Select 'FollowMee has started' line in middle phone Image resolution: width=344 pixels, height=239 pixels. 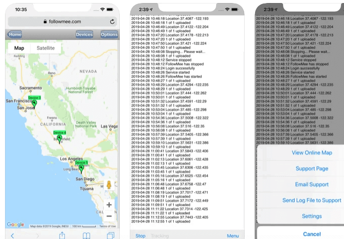[167, 76]
